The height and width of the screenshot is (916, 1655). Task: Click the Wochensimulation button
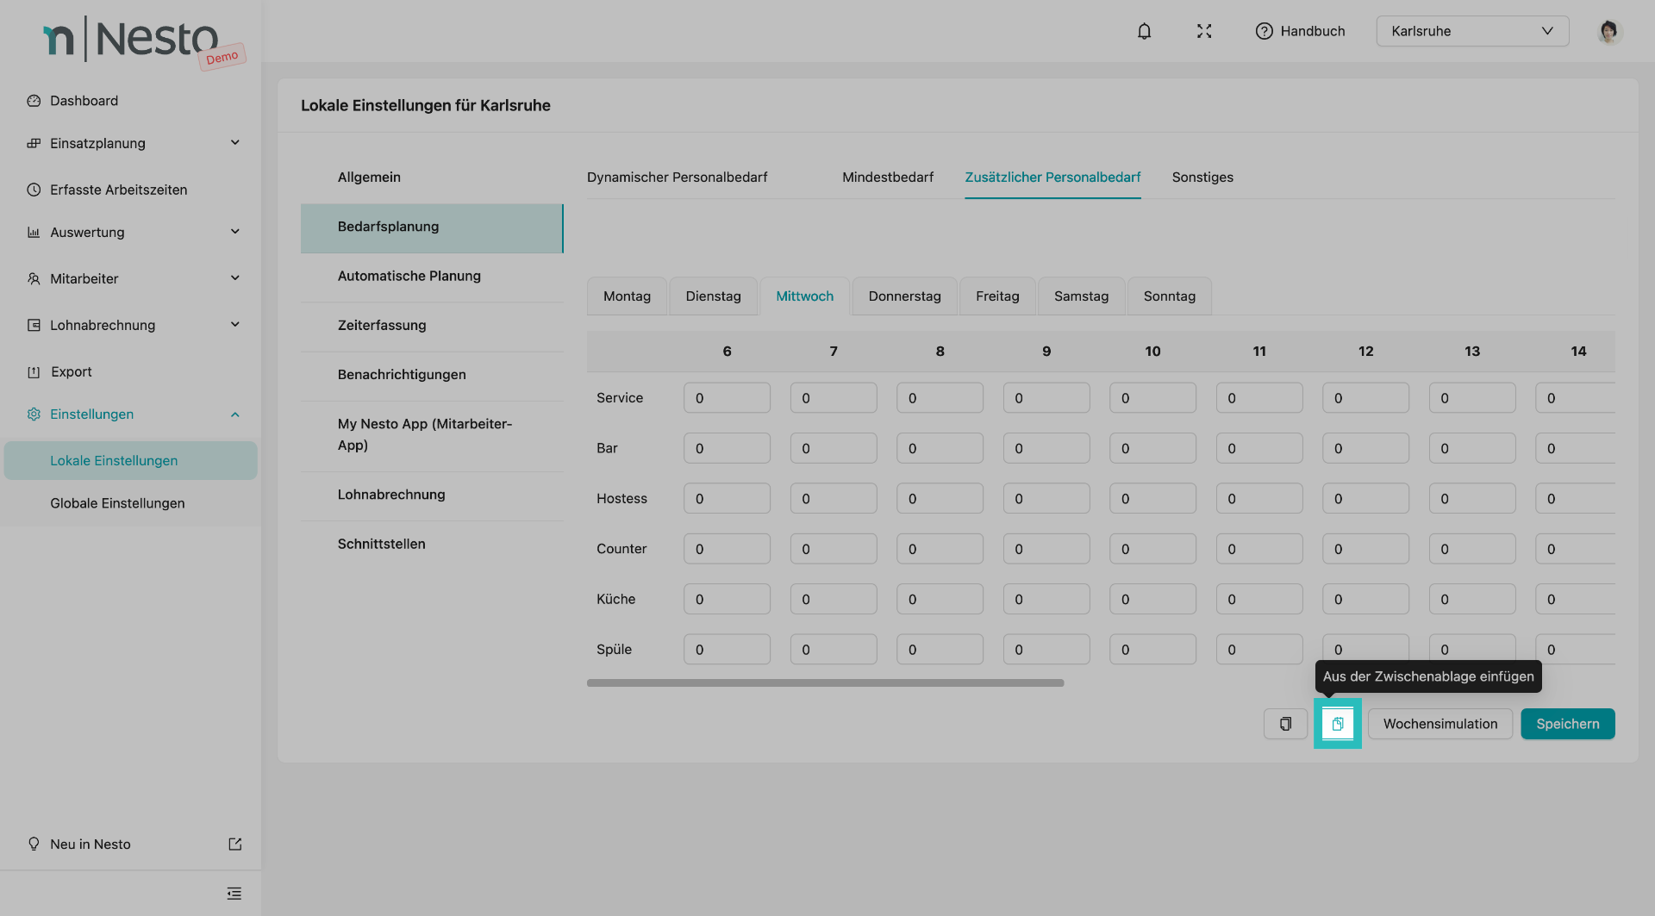pos(1440,724)
